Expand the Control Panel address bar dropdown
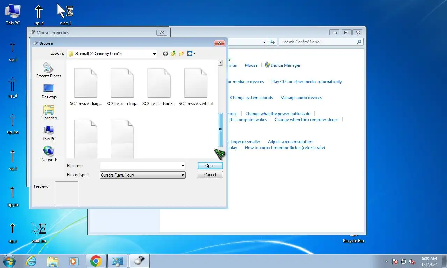This screenshot has height=268, width=447. (x=264, y=42)
